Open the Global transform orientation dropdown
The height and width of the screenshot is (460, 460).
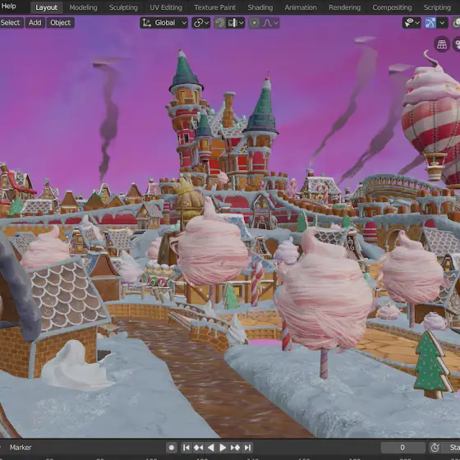tap(163, 23)
